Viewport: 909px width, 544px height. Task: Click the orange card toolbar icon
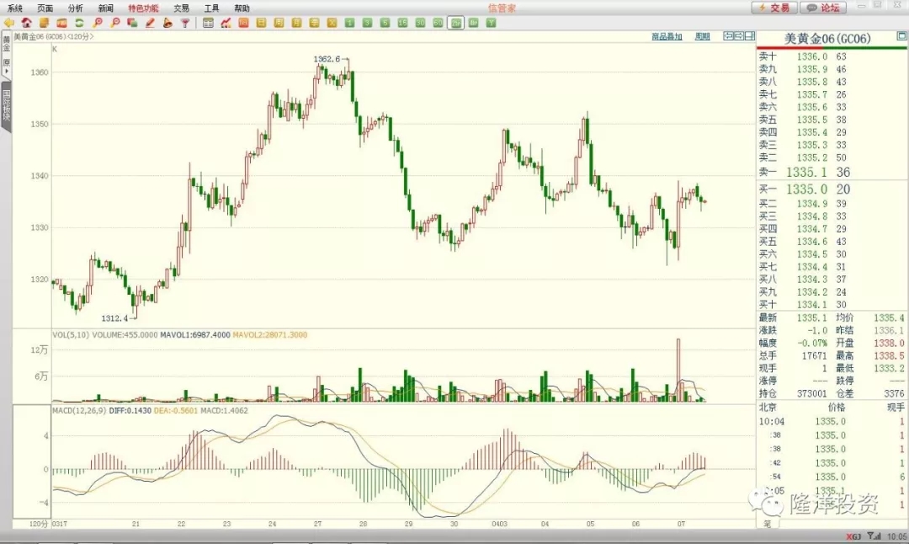(x=61, y=24)
